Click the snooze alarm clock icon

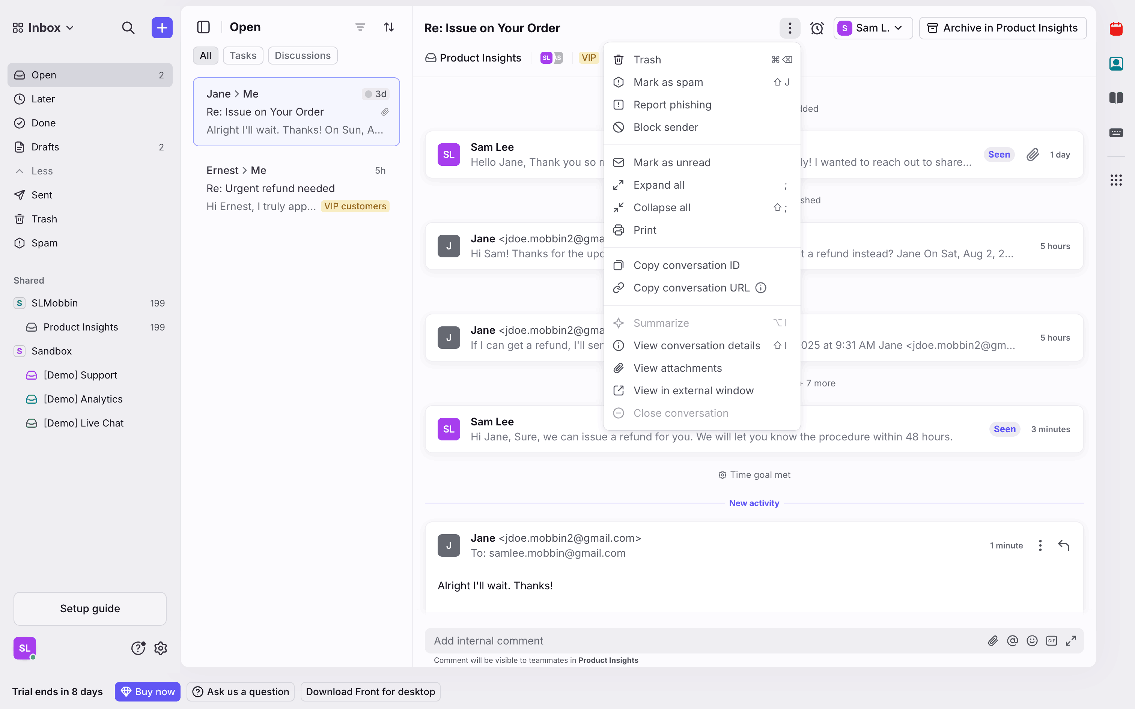tap(817, 28)
